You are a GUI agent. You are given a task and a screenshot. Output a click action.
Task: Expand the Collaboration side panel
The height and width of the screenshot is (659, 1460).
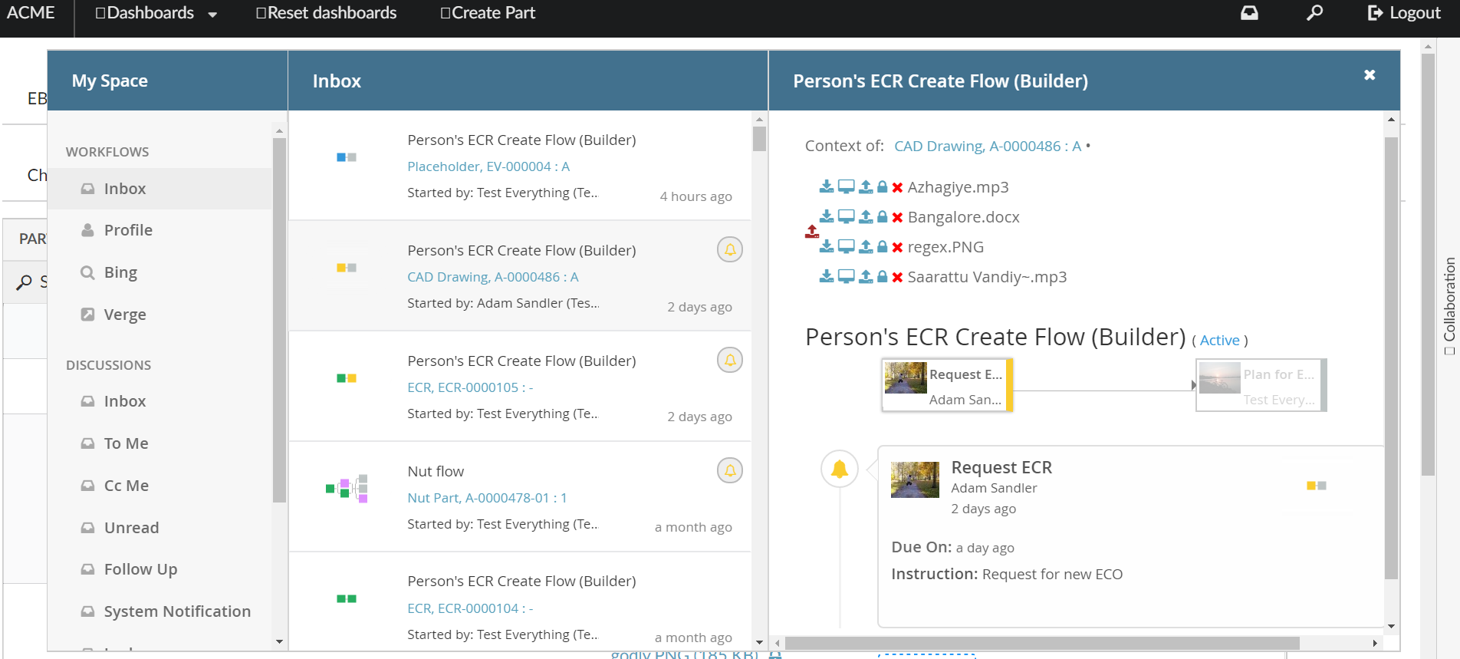(x=1448, y=305)
